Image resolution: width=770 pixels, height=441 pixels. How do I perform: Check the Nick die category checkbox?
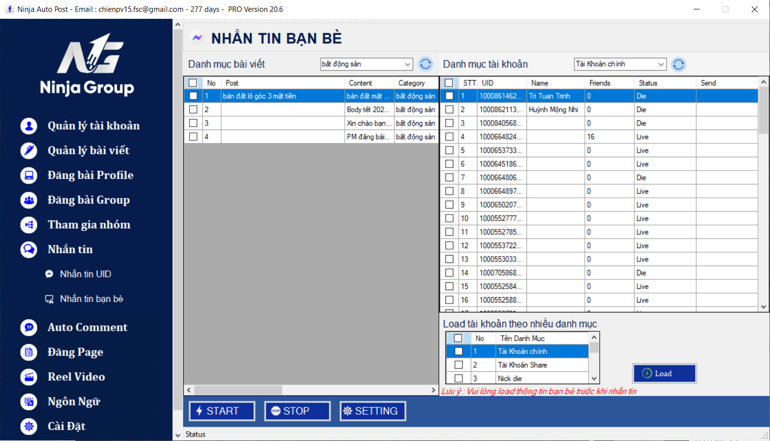[459, 379]
